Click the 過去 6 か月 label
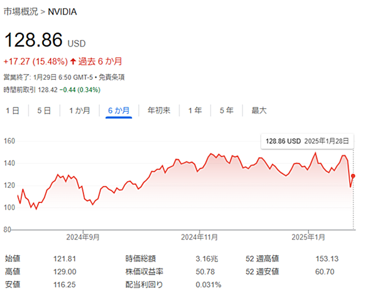This screenshot has width=368, height=296. pyautogui.click(x=100, y=62)
